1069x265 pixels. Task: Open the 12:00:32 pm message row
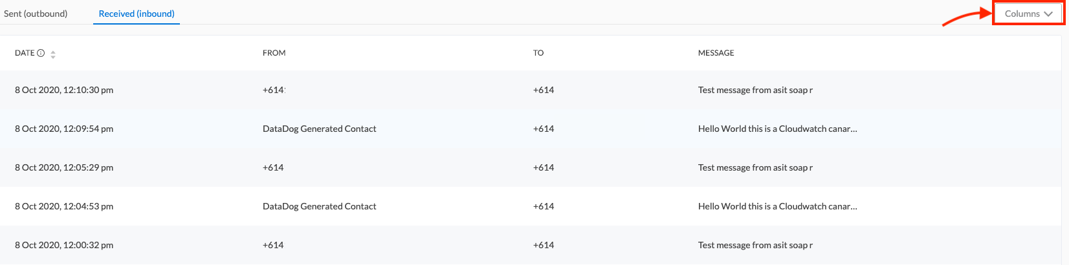[x=531, y=245]
